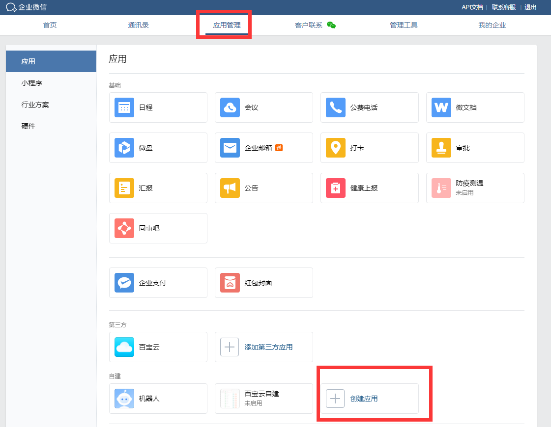
Task: Open the 机器人 robot app icon
Action: click(x=124, y=399)
